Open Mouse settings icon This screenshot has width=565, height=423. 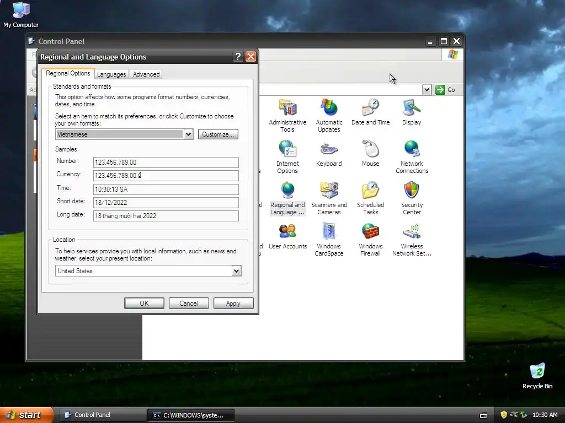(x=370, y=154)
